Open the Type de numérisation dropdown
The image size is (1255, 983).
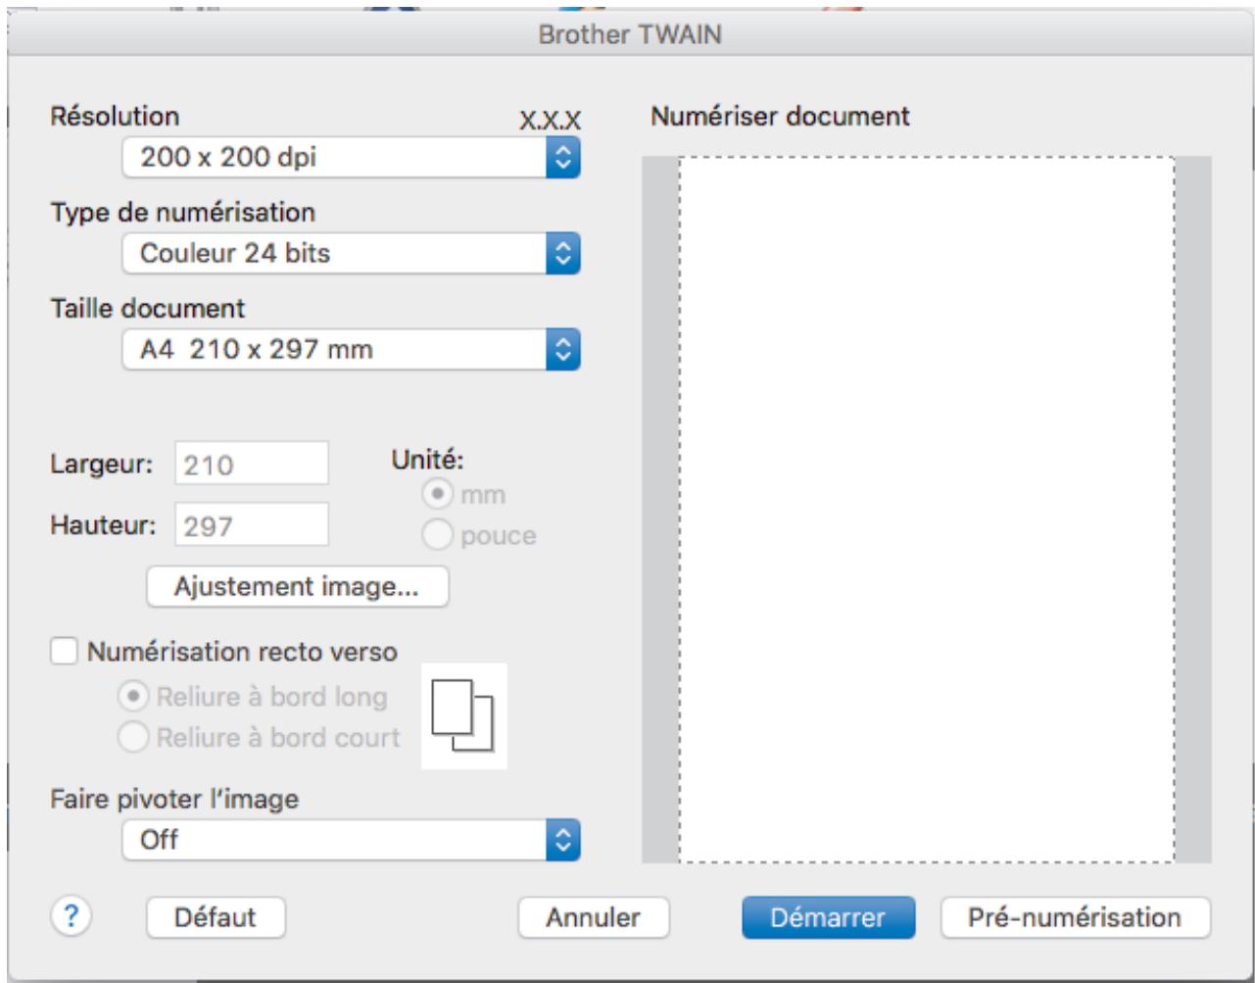(353, 253)
